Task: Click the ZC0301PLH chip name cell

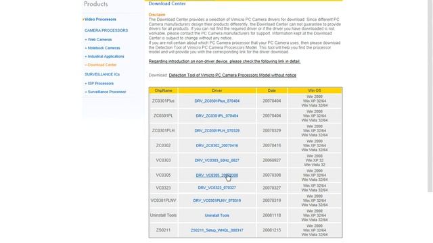Action: (164, 130)
